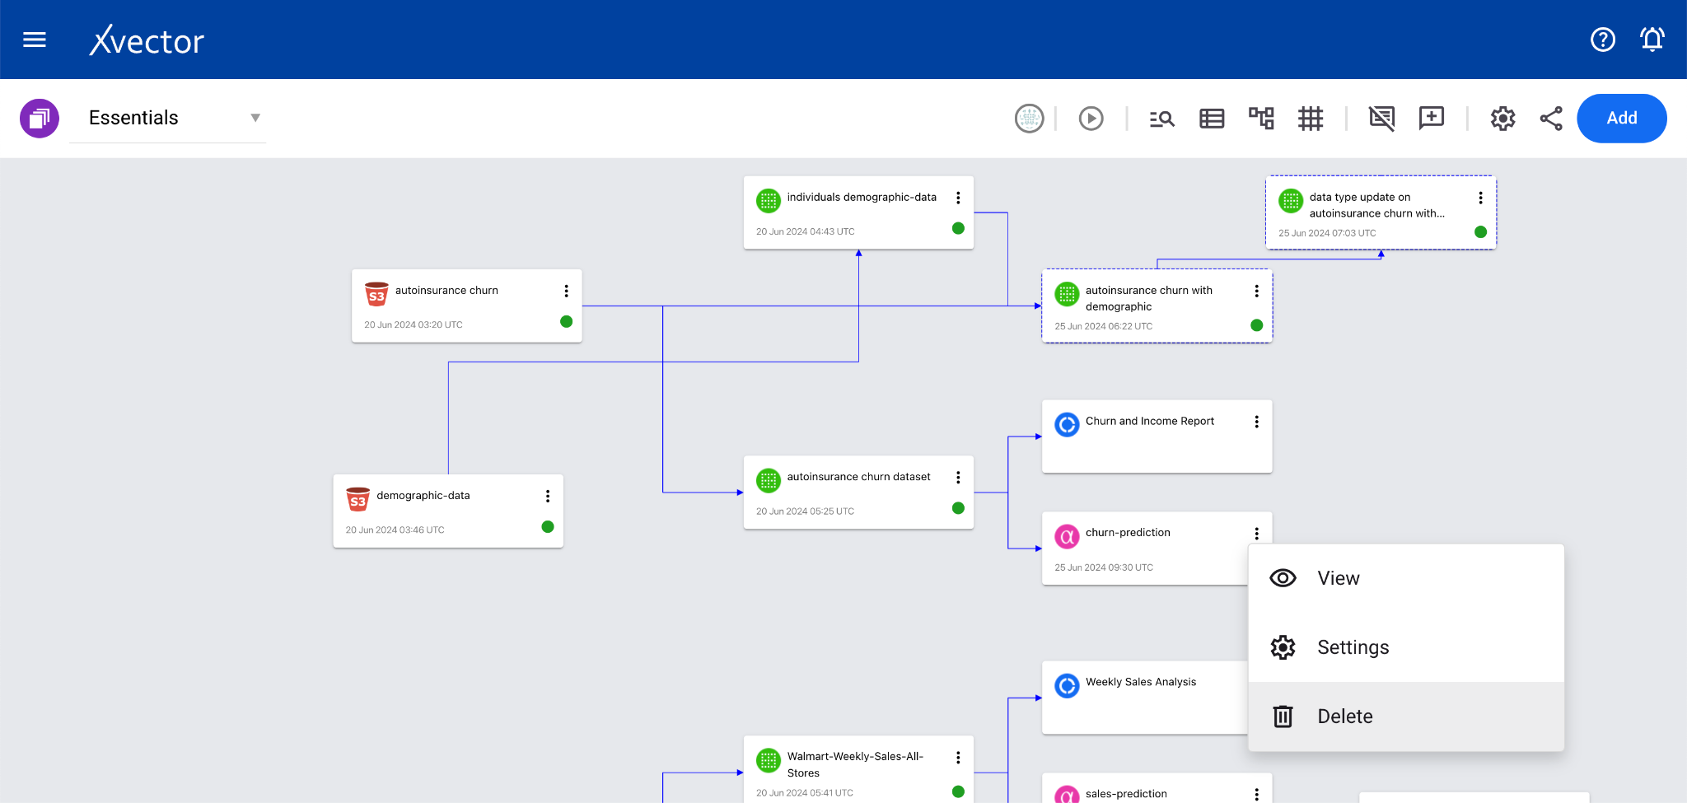Select the Churn and Income Report title
The height and width of the screenshot is (803, 1687).
1150,421
